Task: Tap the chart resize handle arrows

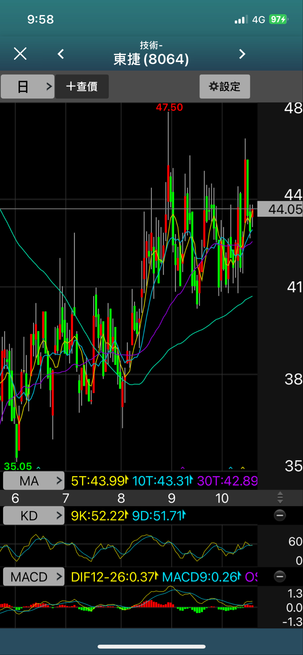Action: [280, 498]
